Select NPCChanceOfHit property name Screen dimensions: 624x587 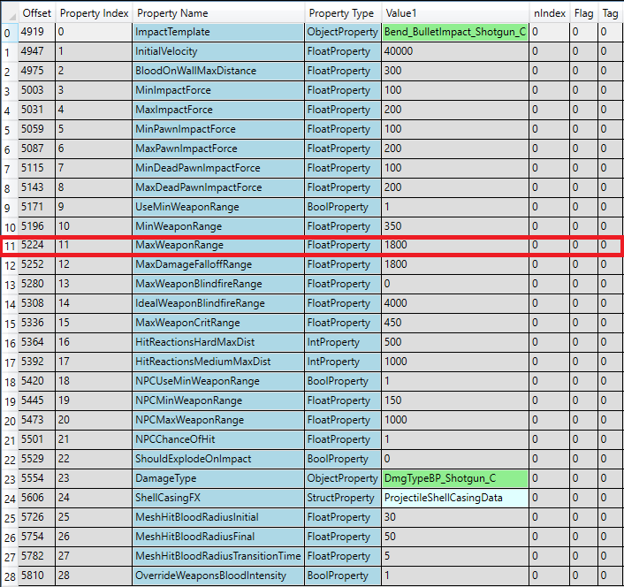tap(218, 439)
